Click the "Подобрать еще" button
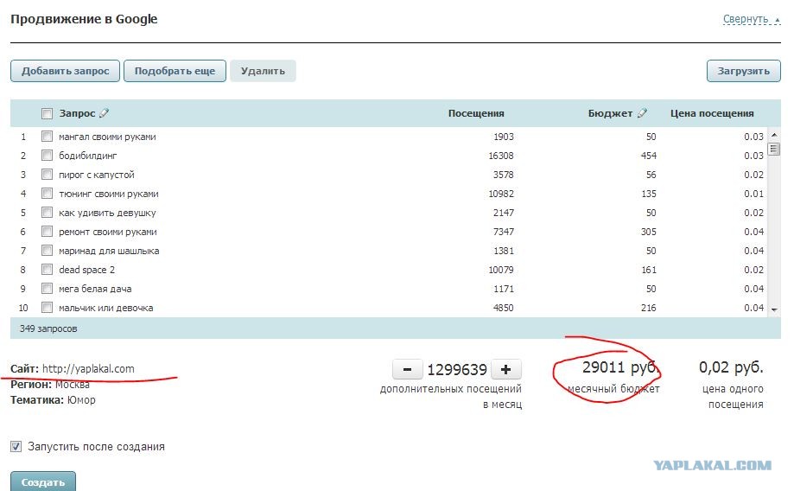The width and height of the screenshot is (794, 491). pyautogui.click(x=175, y=71)
